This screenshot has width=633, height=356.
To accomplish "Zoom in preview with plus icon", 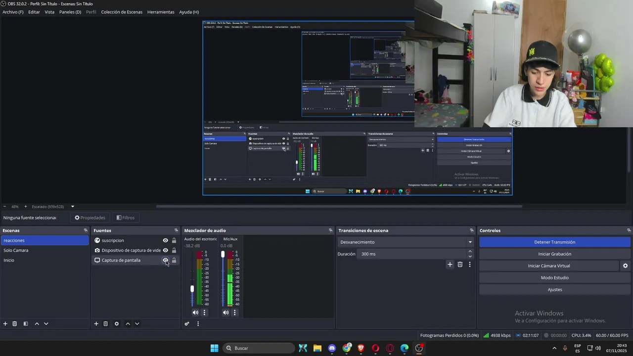I will (26, 207).
